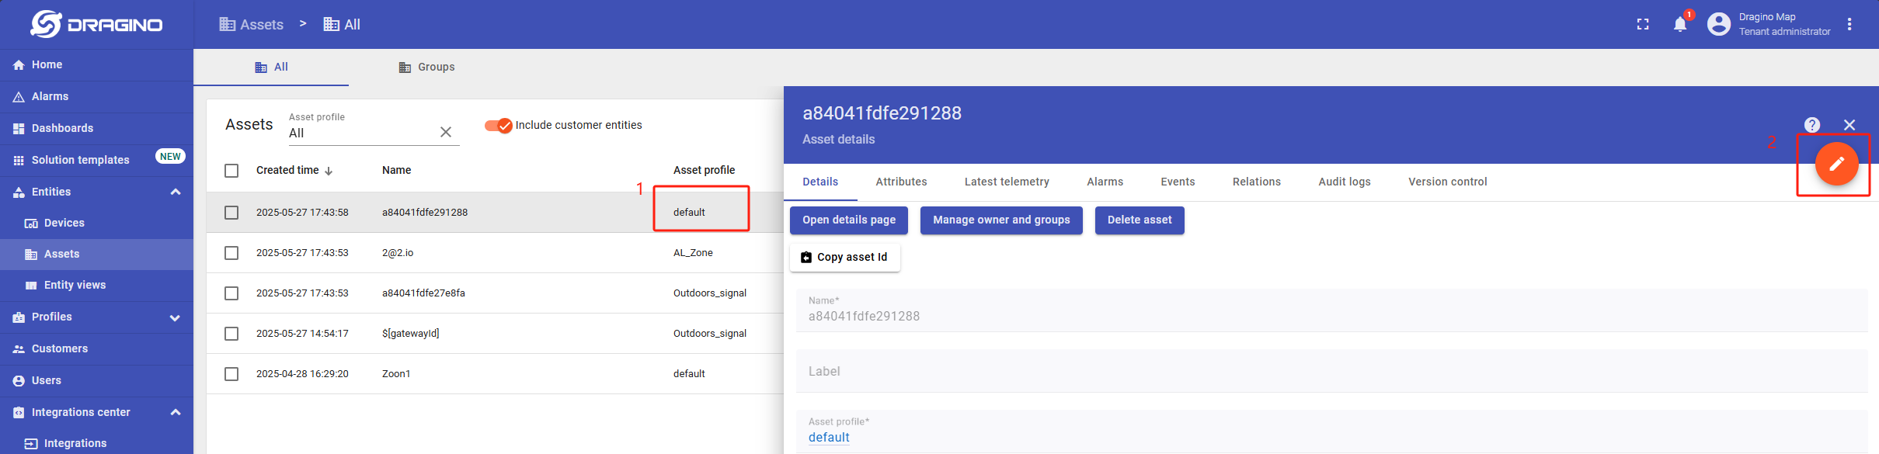Viewport: 1879px width, 454px height.
Task: Sort by Created time column
Action: (294, 171)
